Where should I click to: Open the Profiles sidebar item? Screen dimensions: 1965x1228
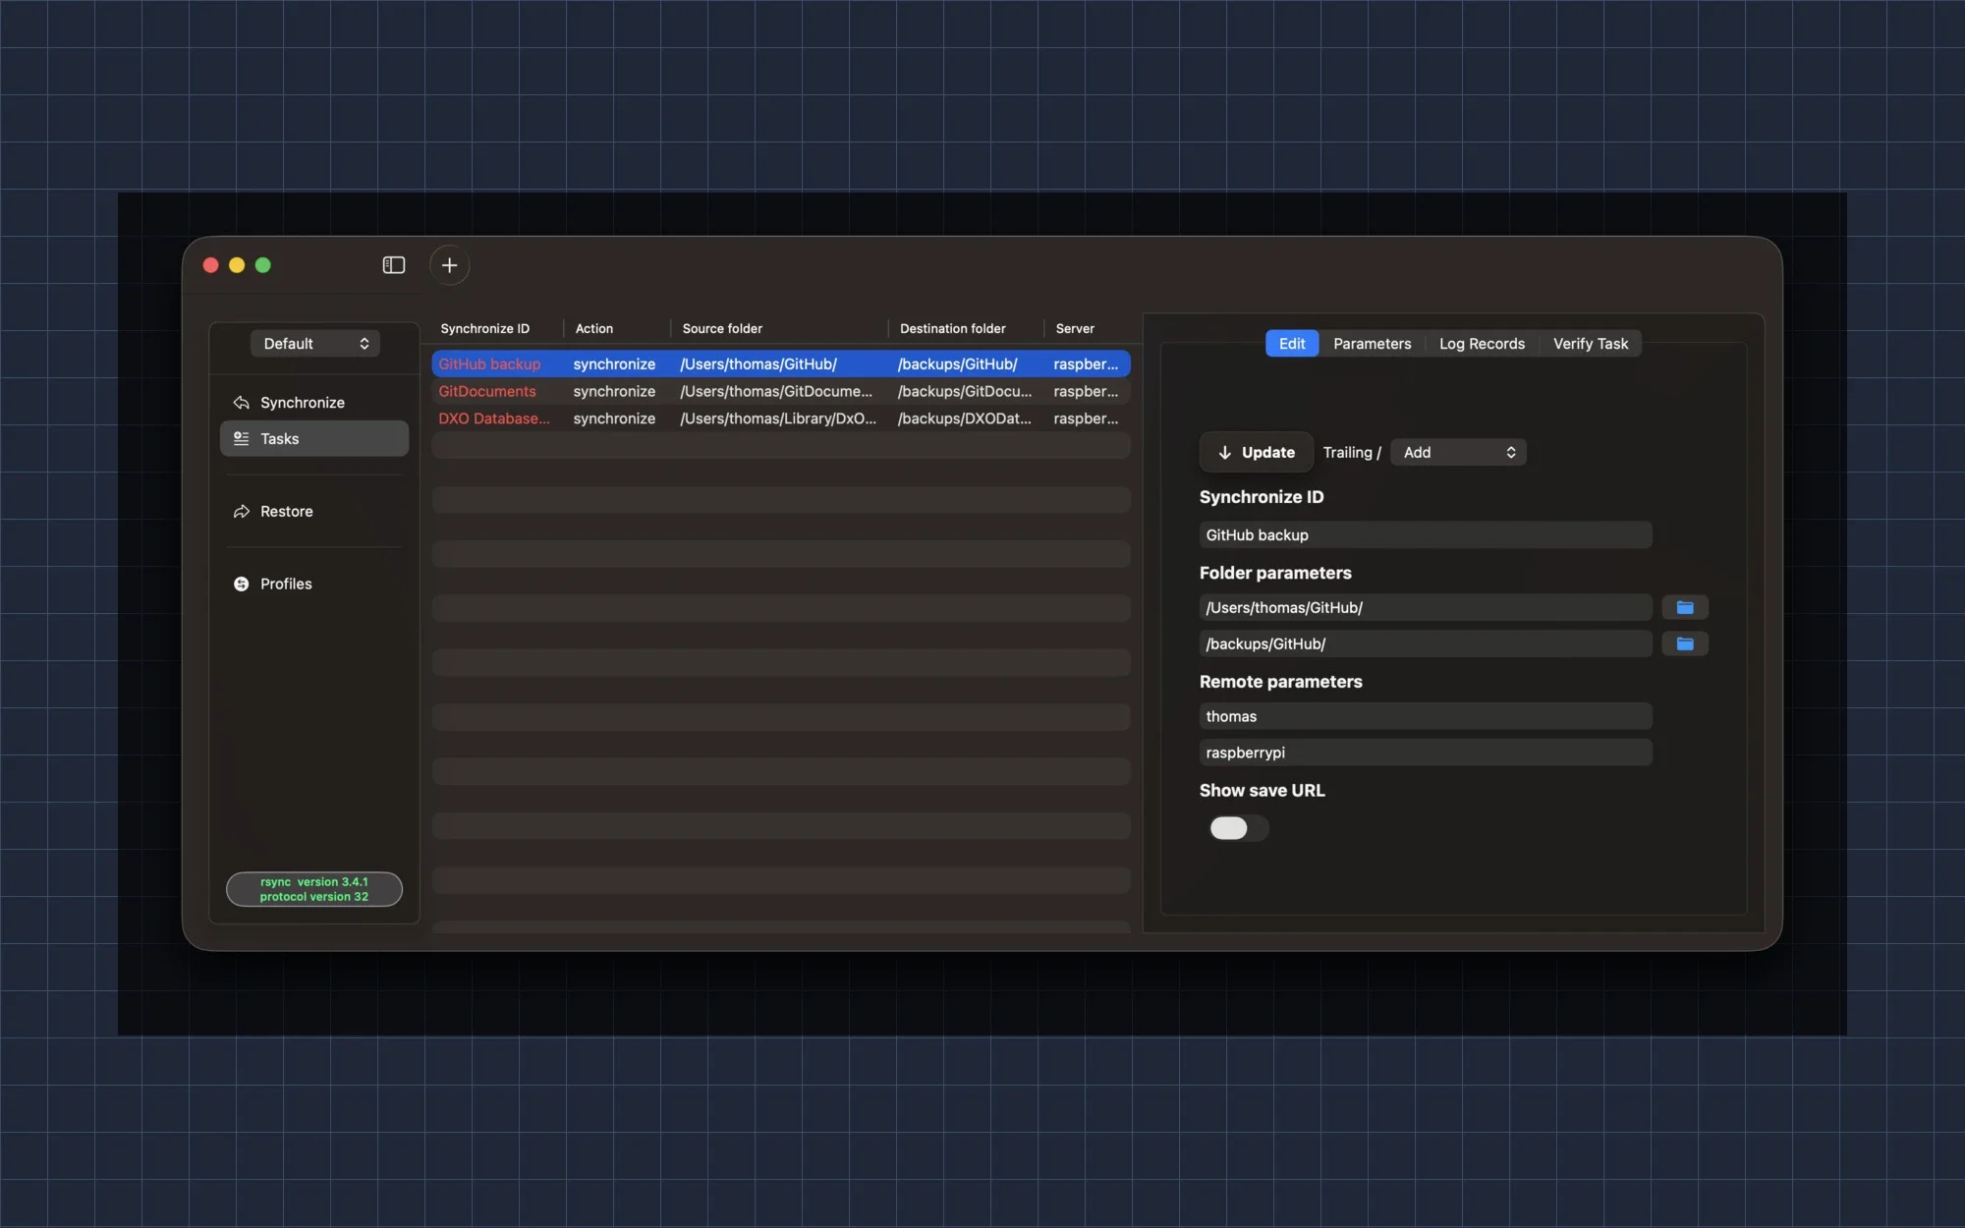314,584
